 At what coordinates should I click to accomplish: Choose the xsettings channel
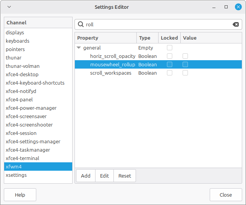pyautogui.click(x=16, y=175)
